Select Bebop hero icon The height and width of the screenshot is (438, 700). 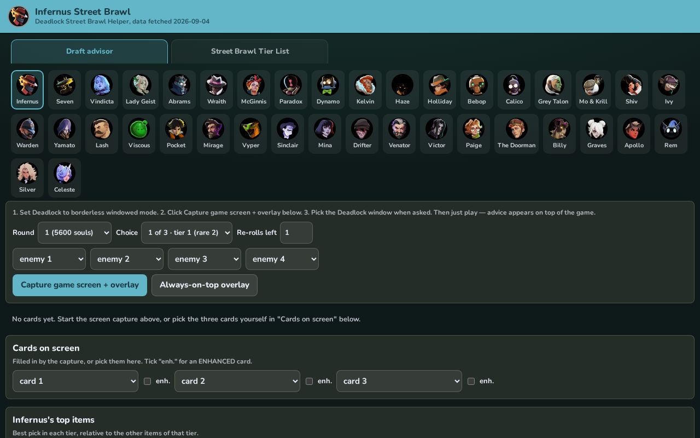[477, 90]
